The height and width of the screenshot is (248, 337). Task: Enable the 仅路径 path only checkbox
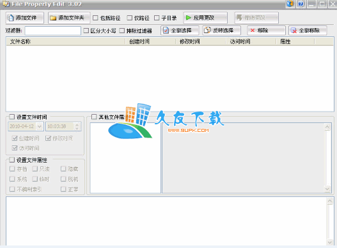point(129,18)
